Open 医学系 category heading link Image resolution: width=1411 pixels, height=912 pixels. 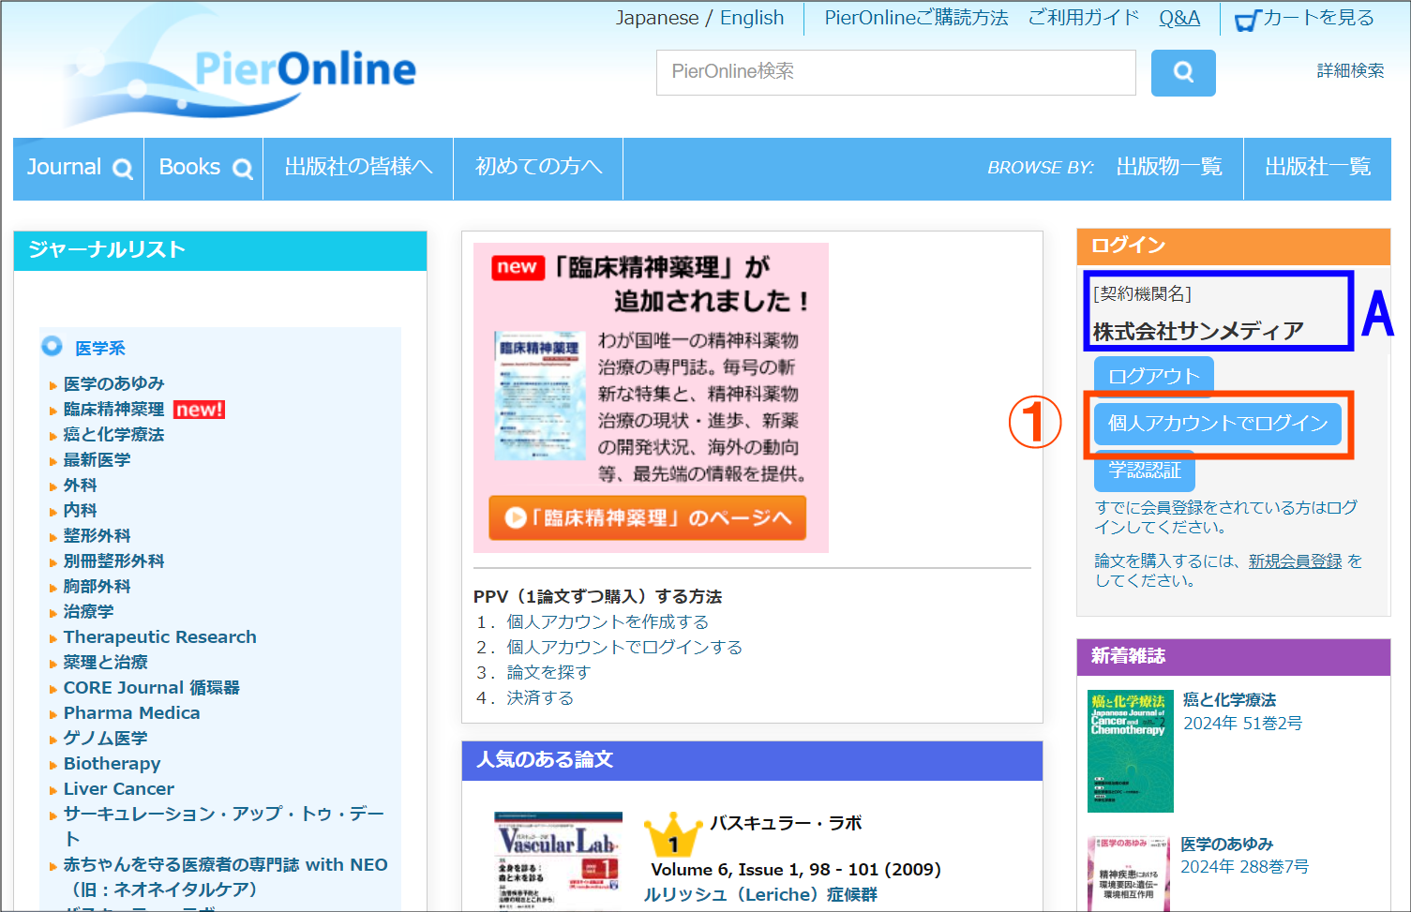pyautogui.click(x=100, y=348)
